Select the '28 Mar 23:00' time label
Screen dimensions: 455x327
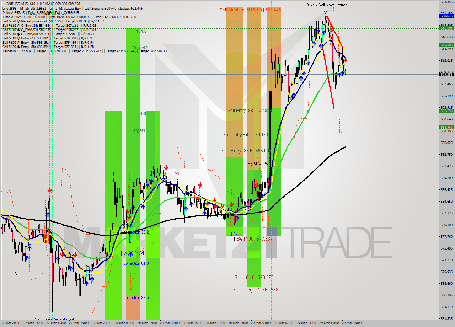tap(238, 323)
